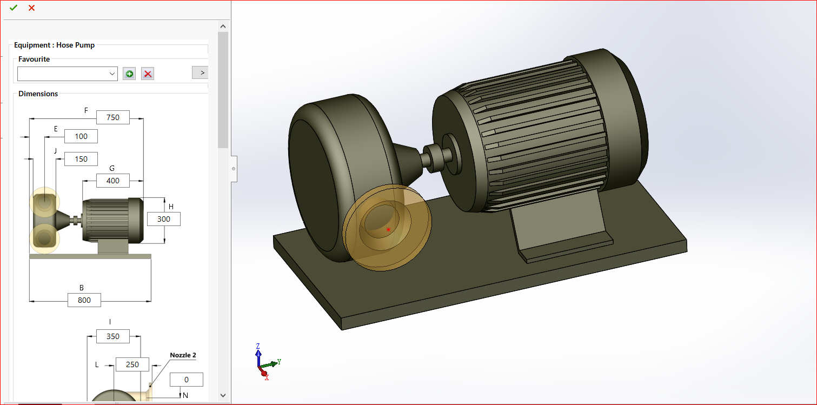Image resolution: width=817 pixels, height=405 pixels.
Task: Click the 'Favourite' section label
Action: click(x=34, y=59)
